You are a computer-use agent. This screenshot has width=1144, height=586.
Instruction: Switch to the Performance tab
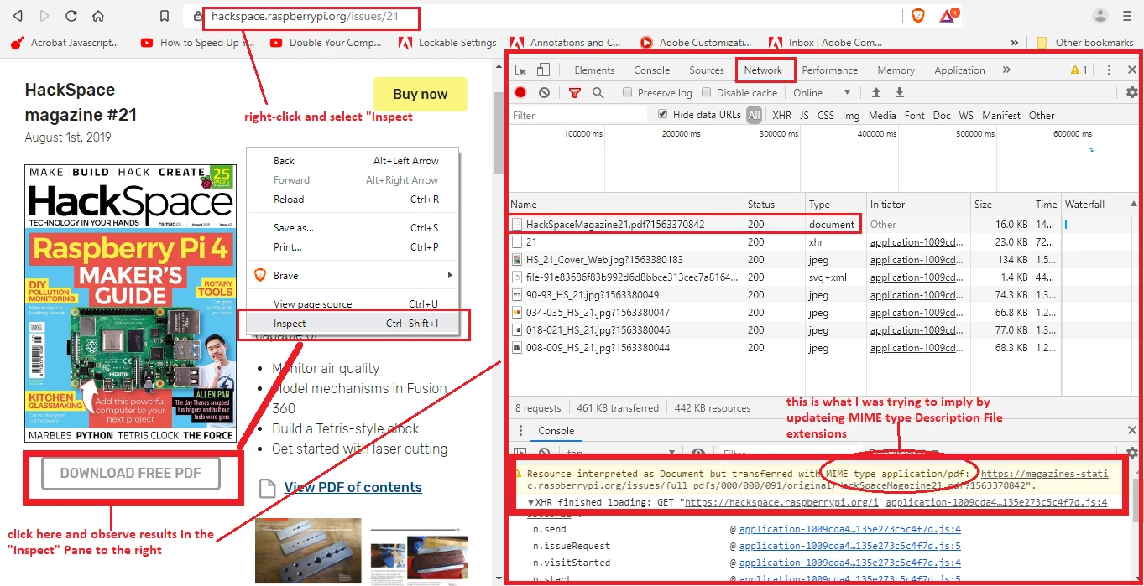(830, 70)
